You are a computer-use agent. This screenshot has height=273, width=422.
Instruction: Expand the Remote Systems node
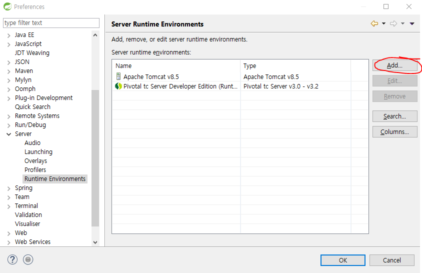pos(9,116)
